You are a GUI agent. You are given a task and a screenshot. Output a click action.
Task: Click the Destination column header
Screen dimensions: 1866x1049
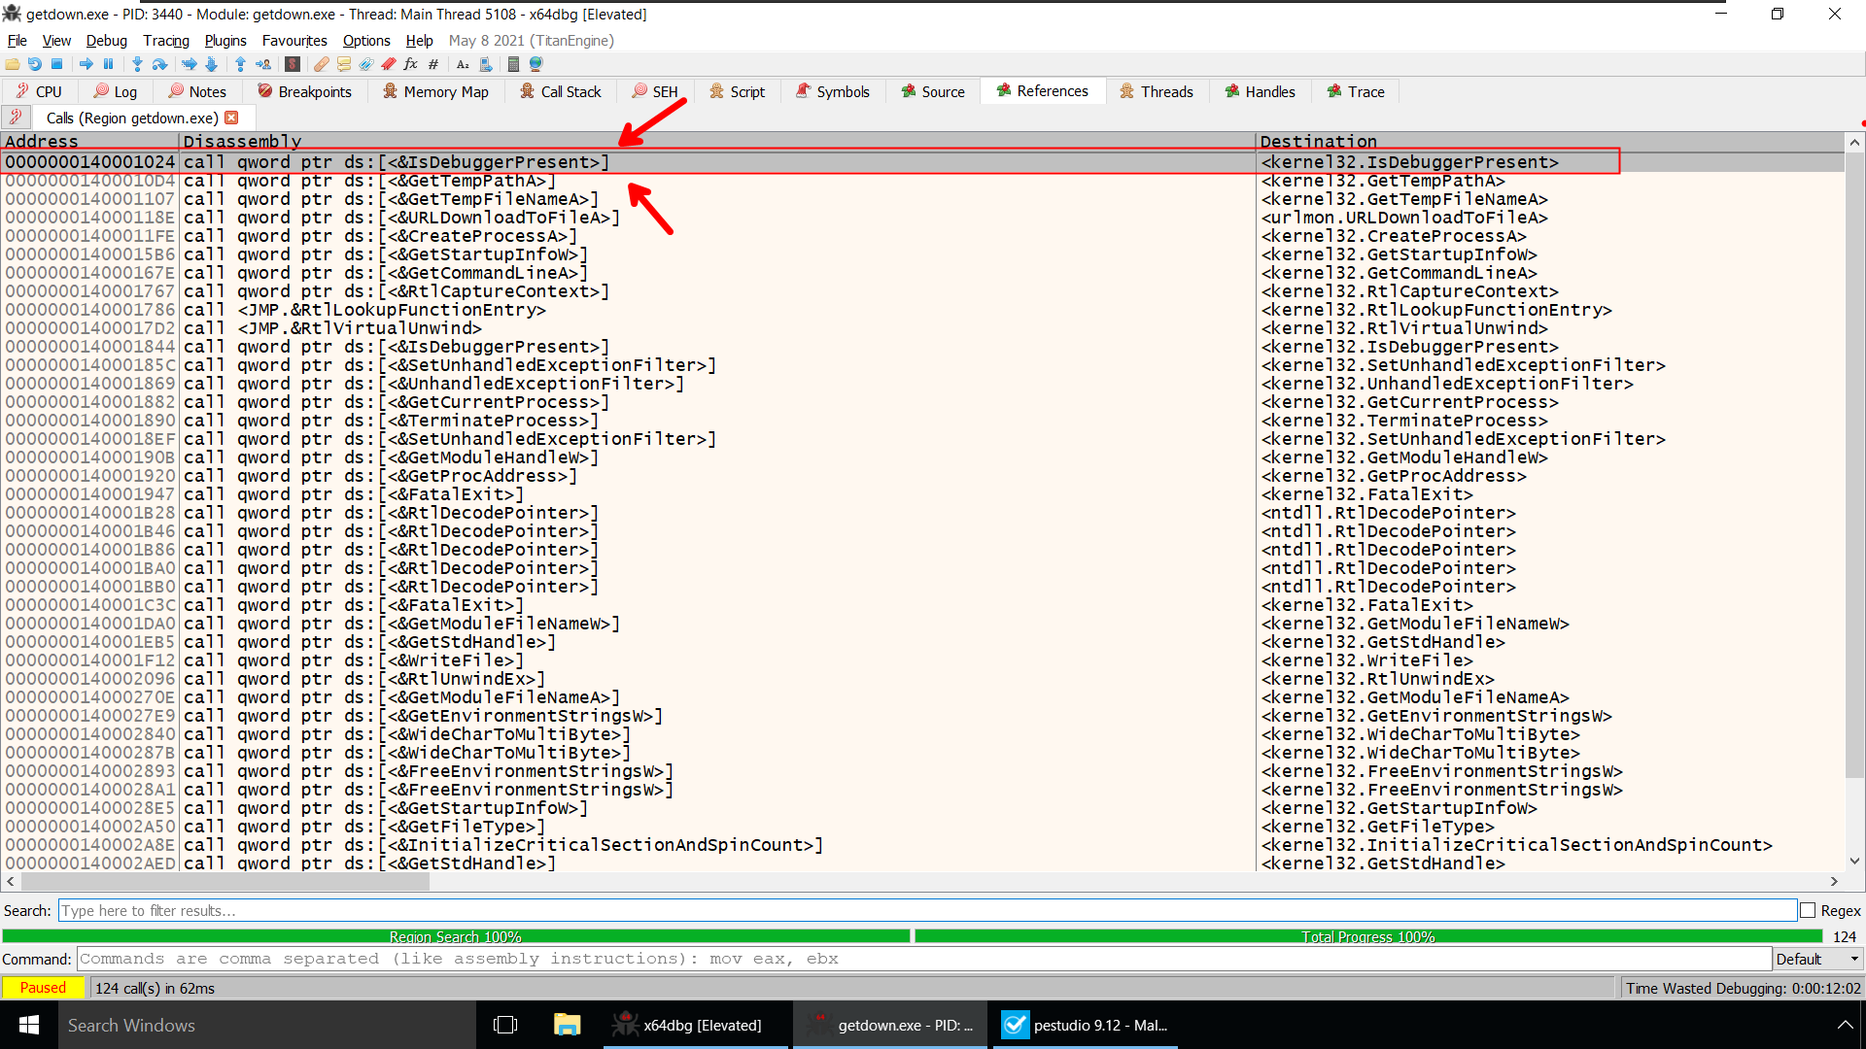tap(1318, 141)
